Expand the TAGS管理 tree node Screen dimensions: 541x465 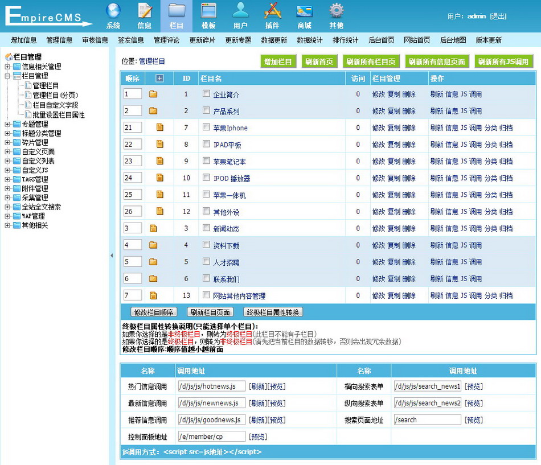[7, 179]
